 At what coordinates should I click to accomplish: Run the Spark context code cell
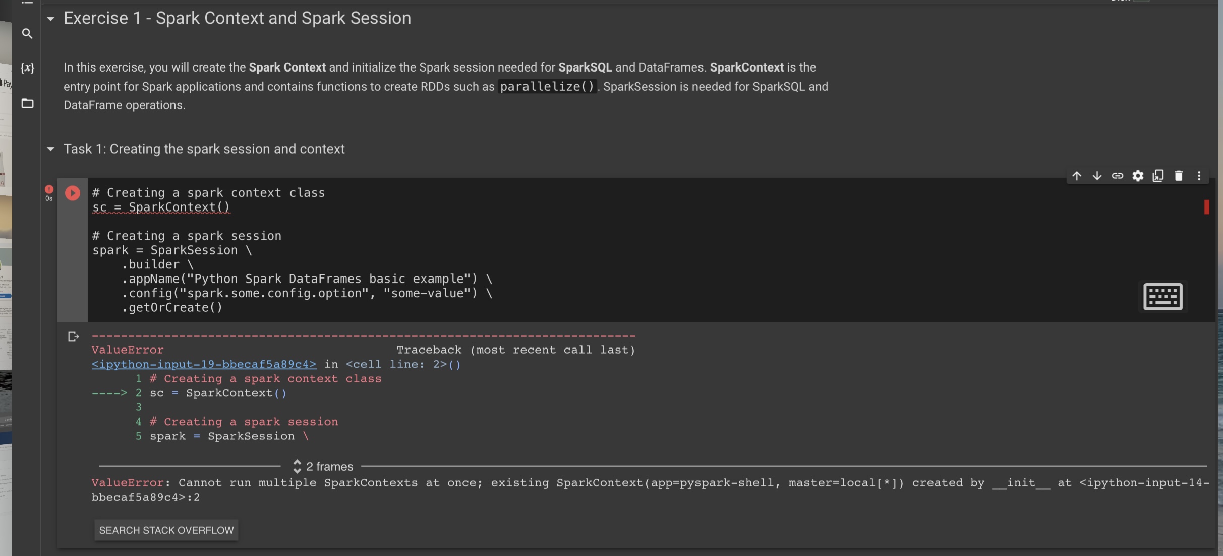(x=72, y=193)
